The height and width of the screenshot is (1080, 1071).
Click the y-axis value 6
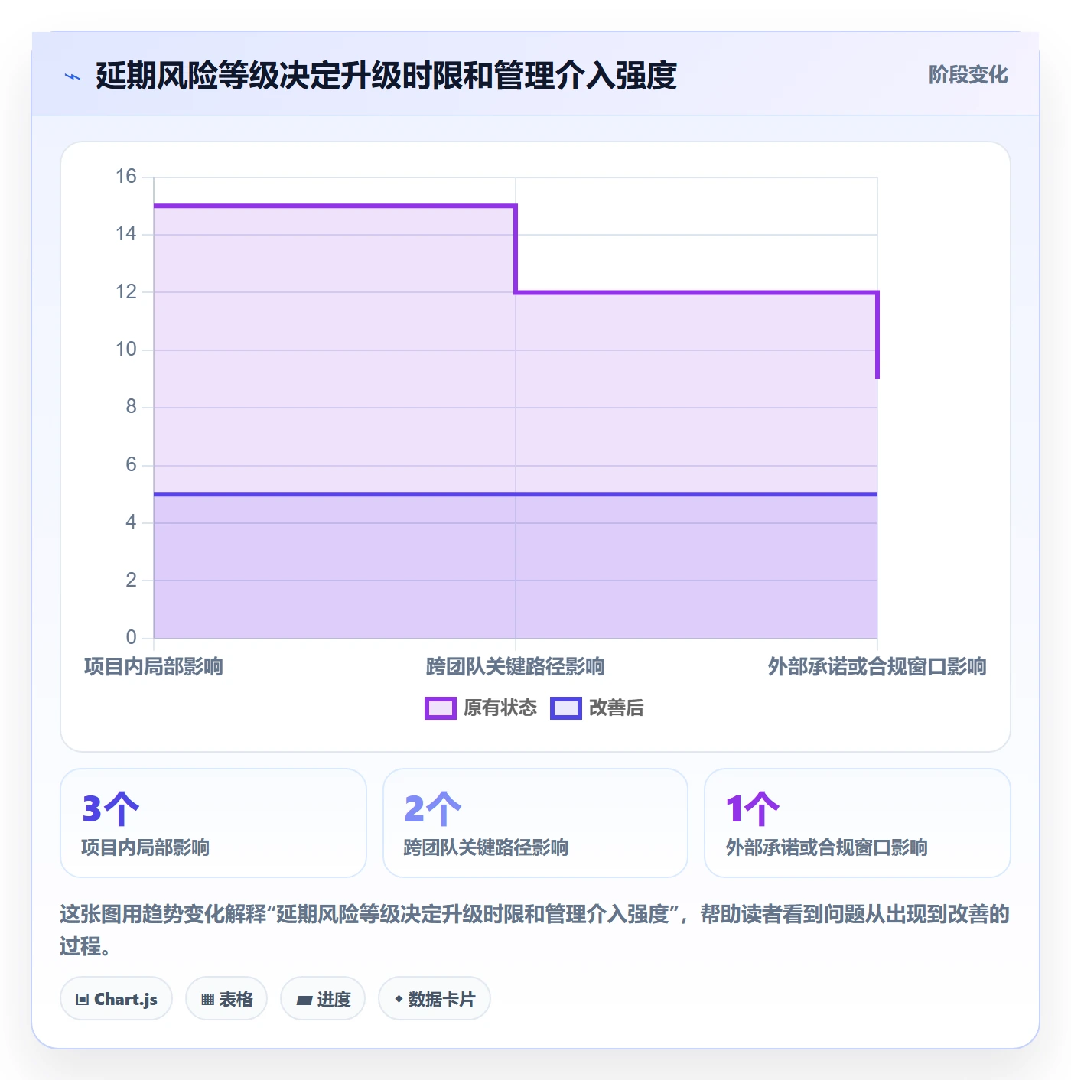(x=132, y=465)
